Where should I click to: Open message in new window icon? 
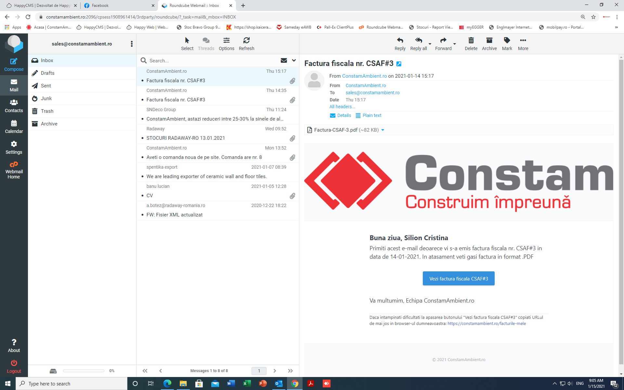click(x=399, y=64)
